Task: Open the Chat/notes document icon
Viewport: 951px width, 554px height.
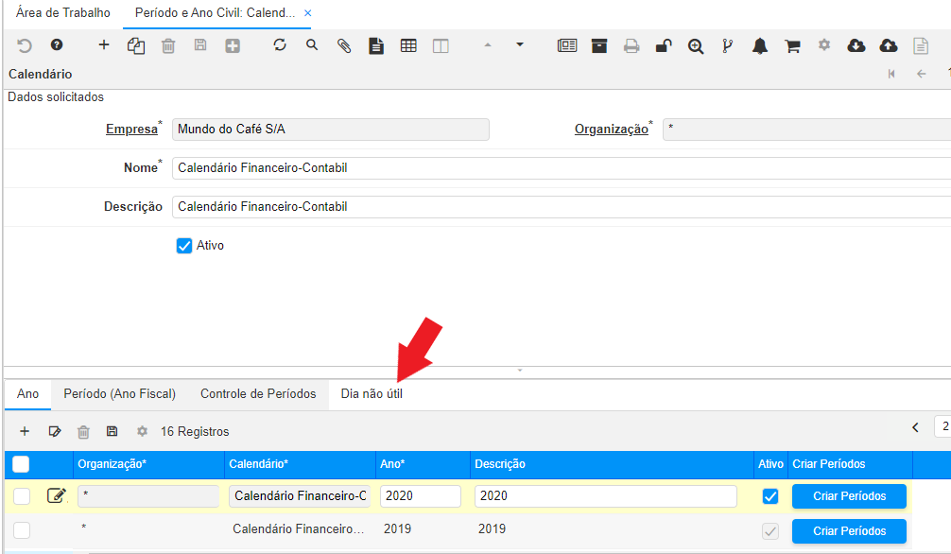Action: point(376,45)
